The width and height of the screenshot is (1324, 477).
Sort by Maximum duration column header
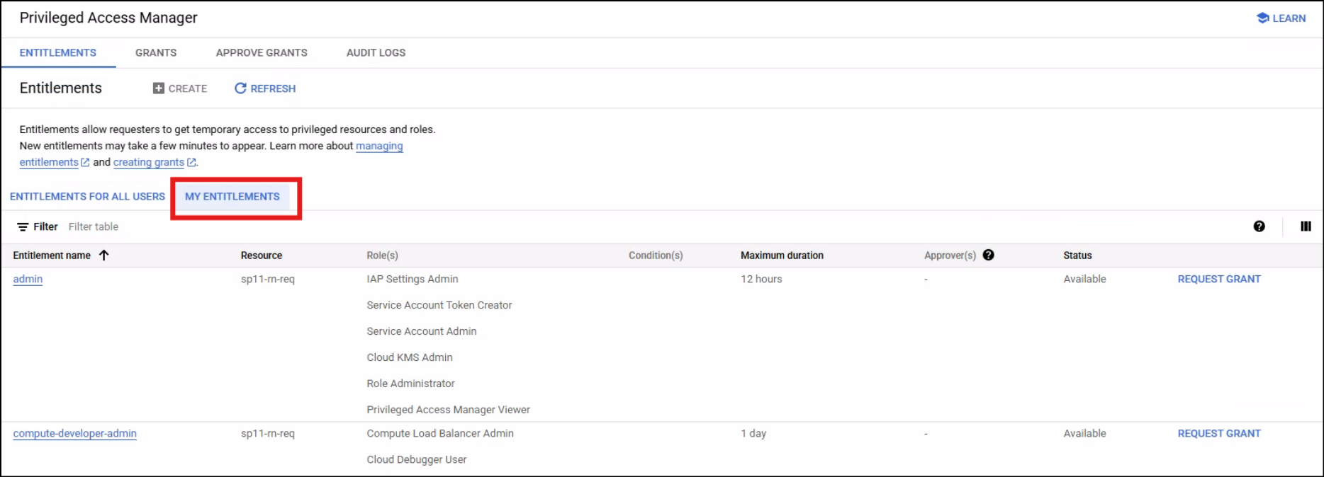click(782, 255)
